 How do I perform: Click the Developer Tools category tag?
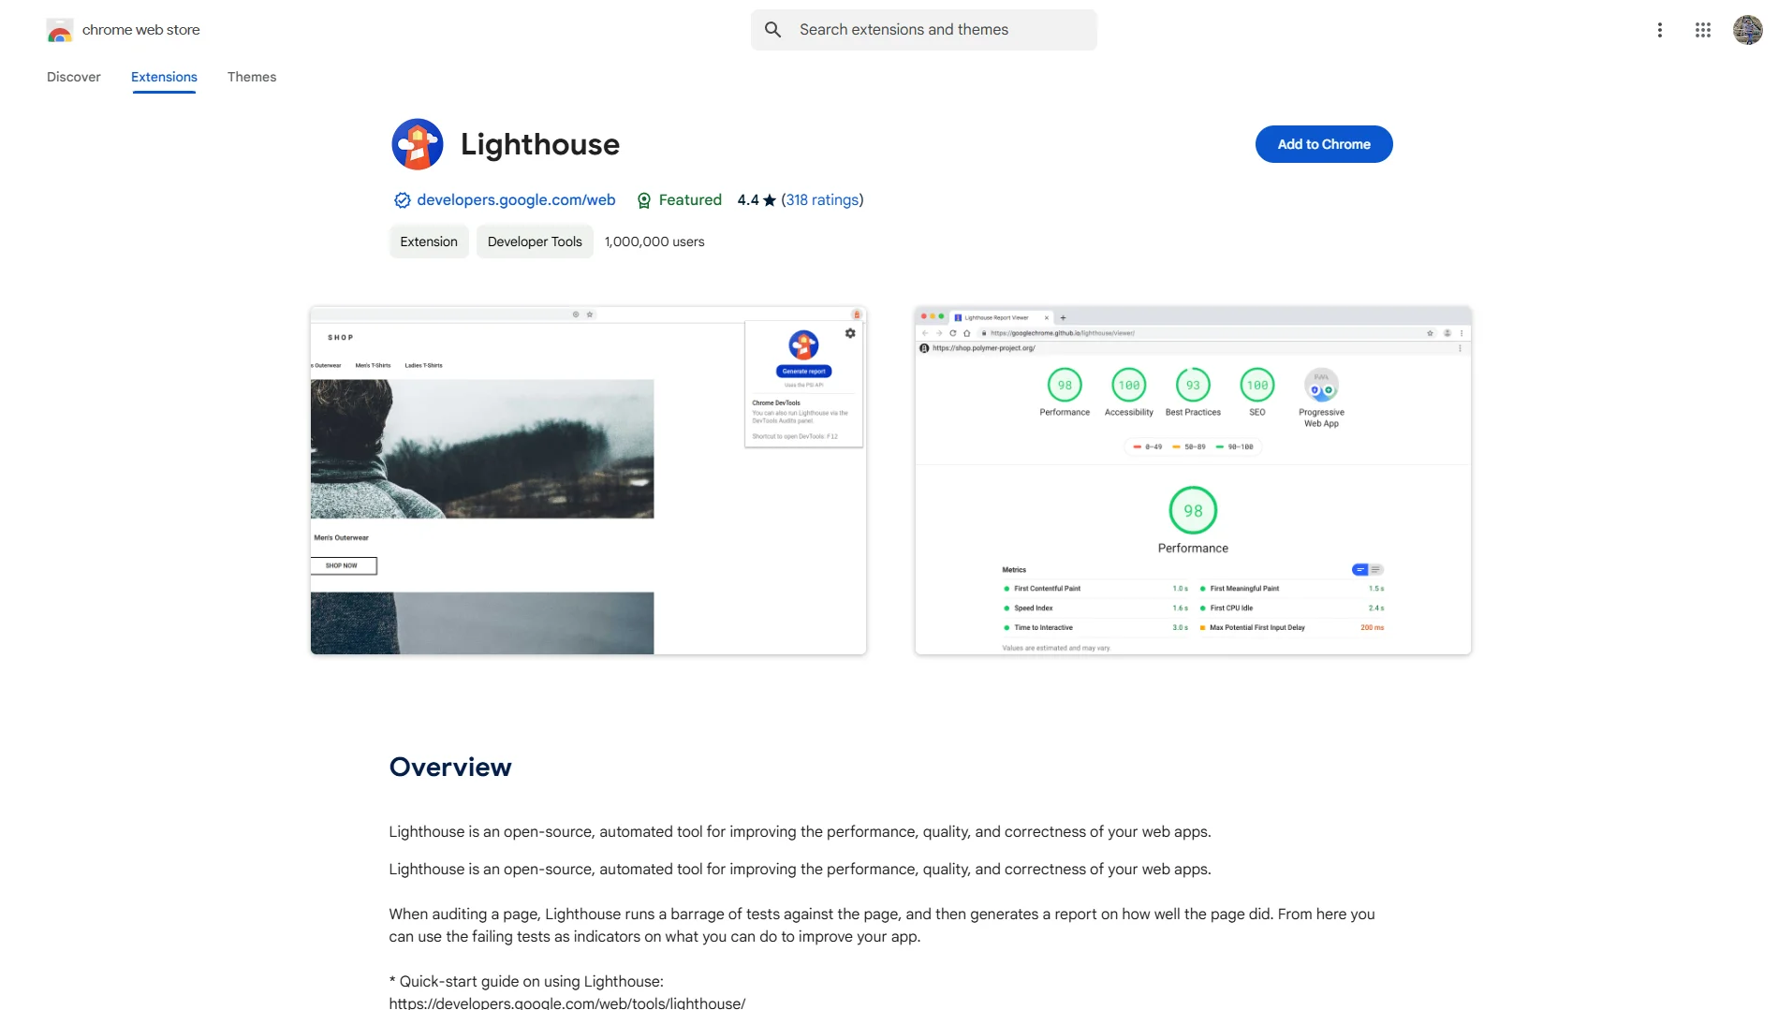pyautogui.click(x=534, y=241)
